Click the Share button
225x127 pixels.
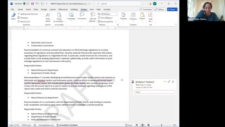click(172, 10)
